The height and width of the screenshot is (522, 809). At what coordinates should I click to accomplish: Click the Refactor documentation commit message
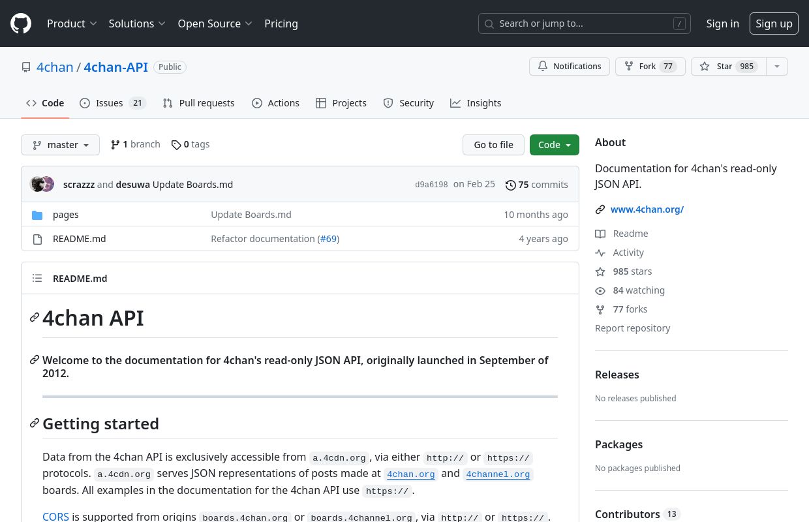point(263,239)
